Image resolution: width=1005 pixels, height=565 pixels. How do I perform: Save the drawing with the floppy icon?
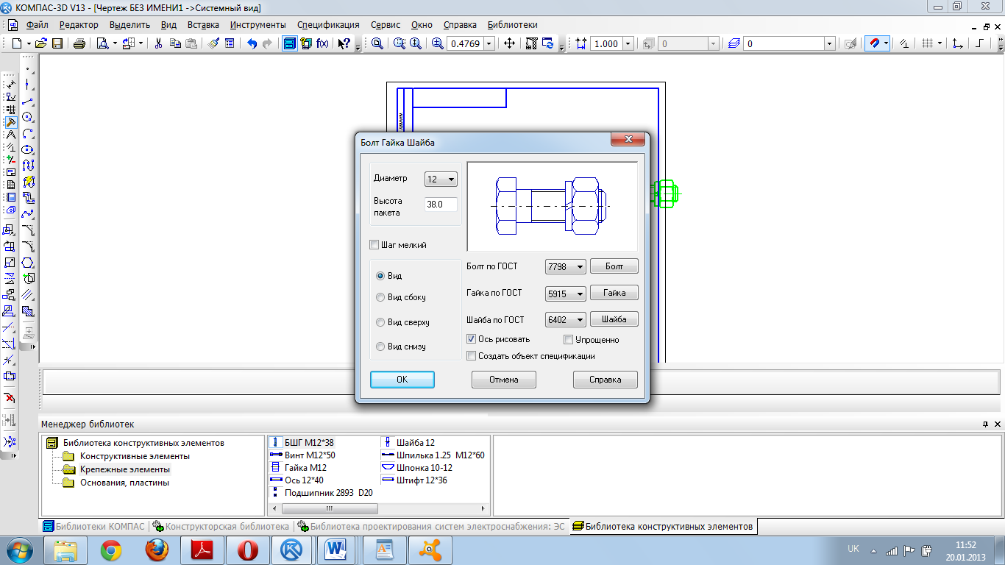click(x=57, y=43)
